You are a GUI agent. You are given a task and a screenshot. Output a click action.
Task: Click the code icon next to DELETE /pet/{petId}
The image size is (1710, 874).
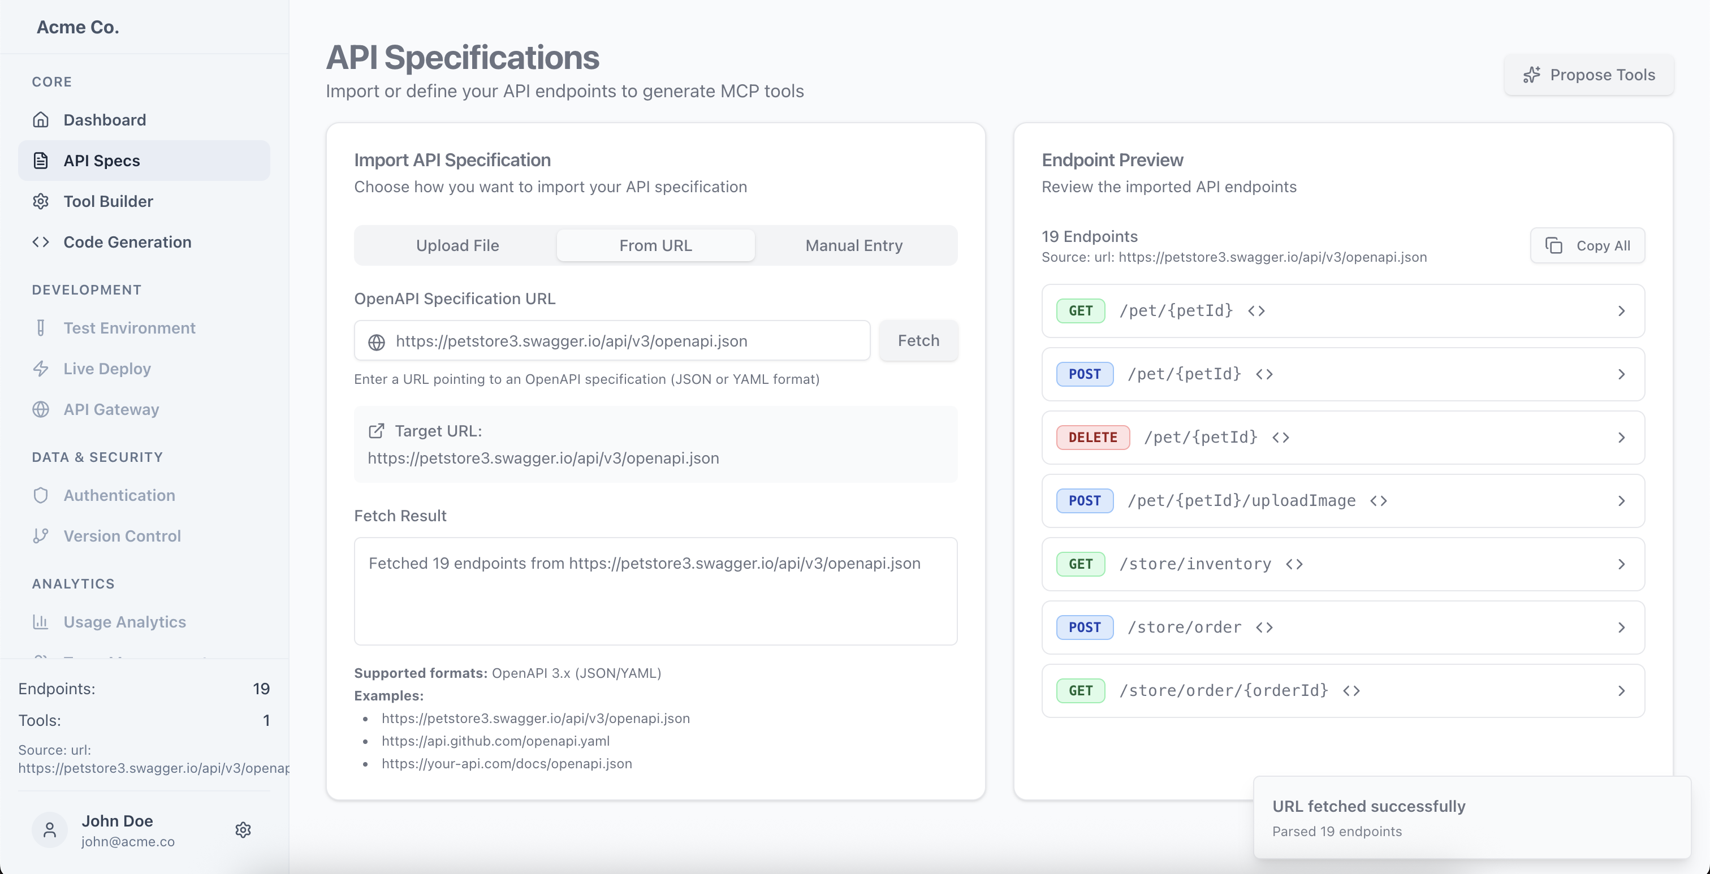click(x=1280, y=438)
